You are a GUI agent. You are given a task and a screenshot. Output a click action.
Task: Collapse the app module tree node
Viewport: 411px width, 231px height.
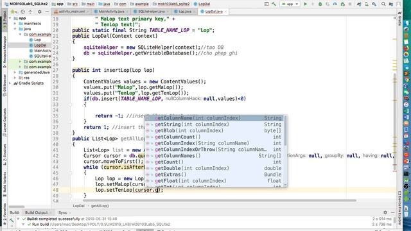(10, 19)
